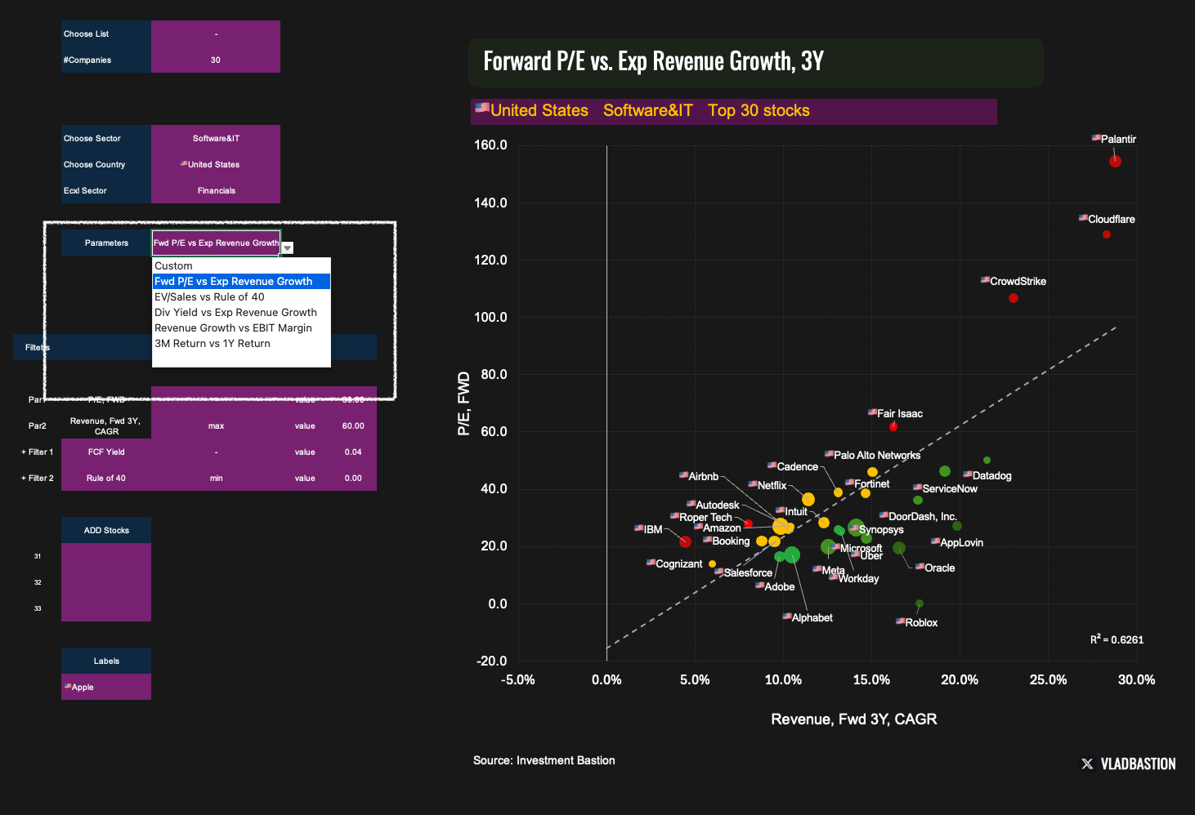Click the Labels header cell

pyautogui.click(x=106, y=661)
